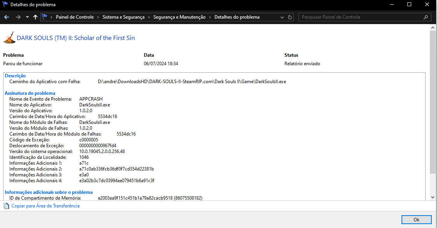The width and height of the screenshot is (438, 228).
Task: Click the DARK SOULS II title
Action: pyautogui.click(x=76, y=38)
